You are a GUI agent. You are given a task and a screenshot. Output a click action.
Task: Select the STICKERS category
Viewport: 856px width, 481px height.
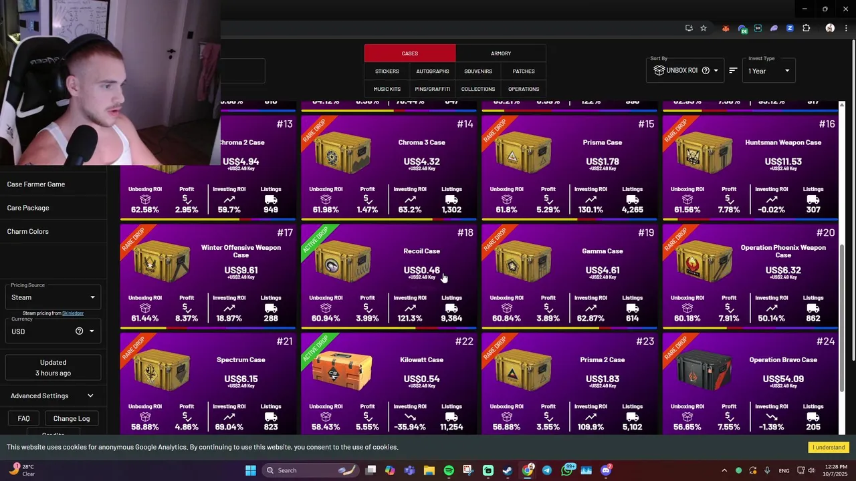point(387,71)
